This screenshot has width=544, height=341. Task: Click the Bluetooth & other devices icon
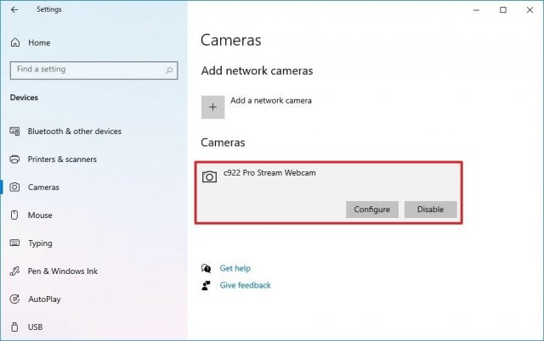(14, 131)
